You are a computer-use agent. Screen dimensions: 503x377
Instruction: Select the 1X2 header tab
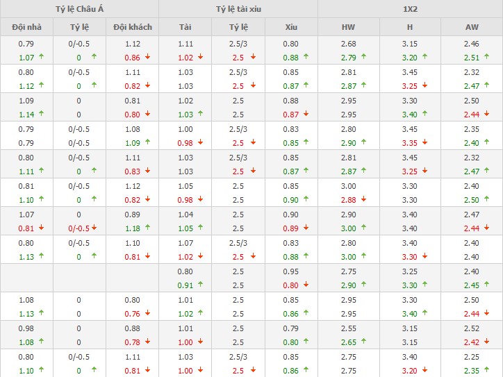coord(410,8)
